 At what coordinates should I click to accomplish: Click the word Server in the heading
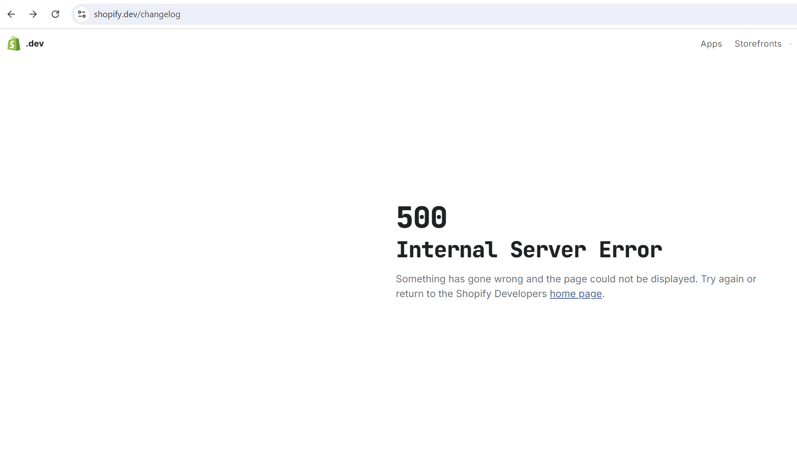tap(548, 250)
